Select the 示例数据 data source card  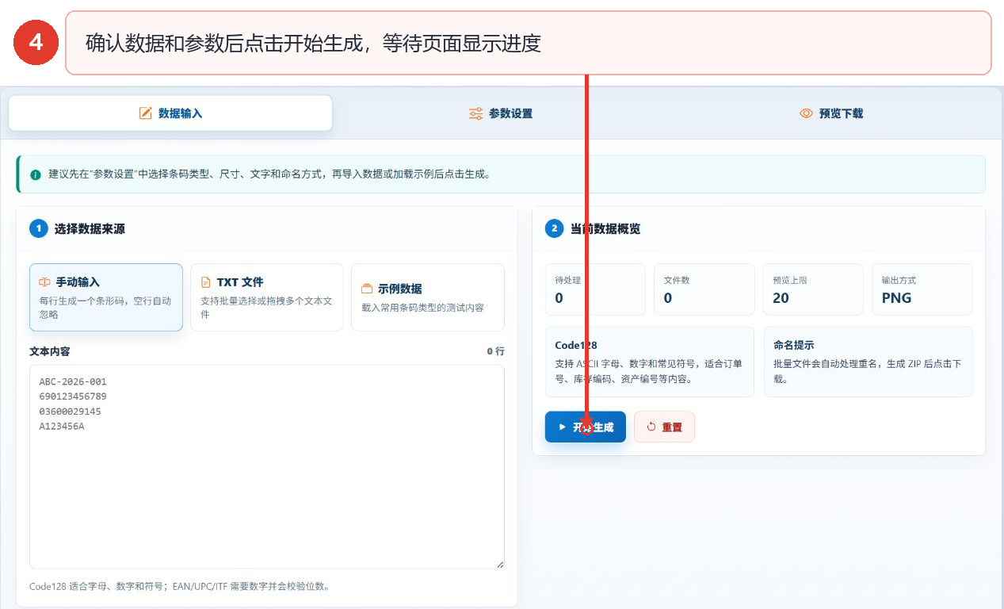click(x=428, y=297)
